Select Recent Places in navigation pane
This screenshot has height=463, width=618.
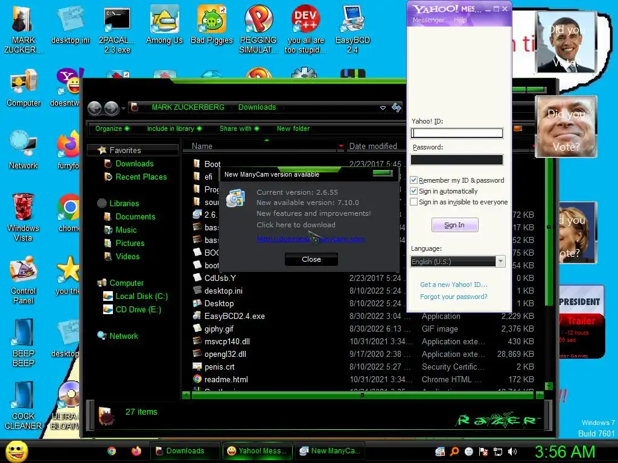(141, 177)
